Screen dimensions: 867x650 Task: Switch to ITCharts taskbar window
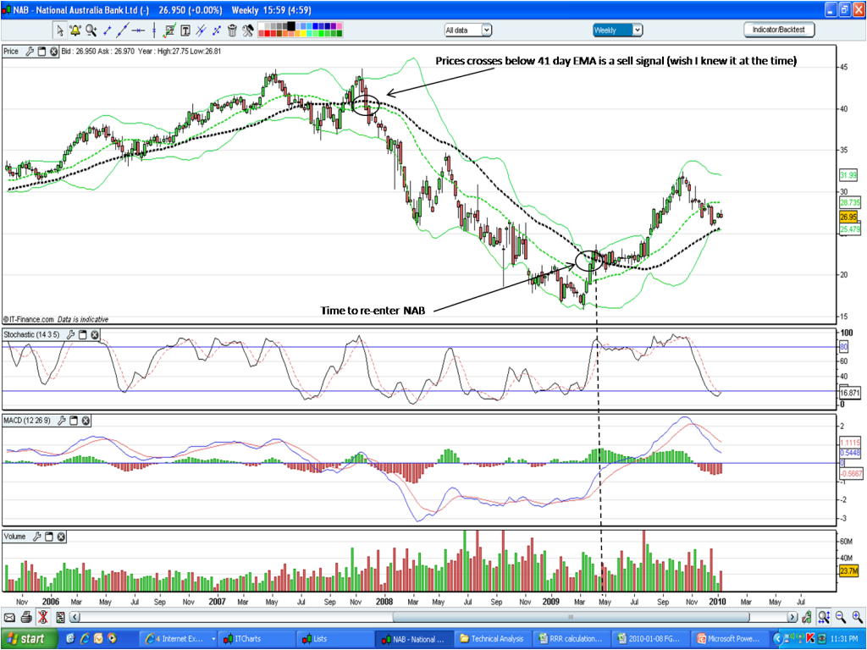click(256, 639)
